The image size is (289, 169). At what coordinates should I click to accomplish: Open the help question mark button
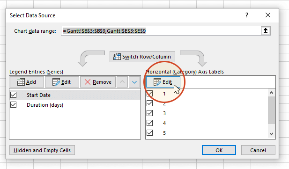pyautogui.click(x=247, y=15)
